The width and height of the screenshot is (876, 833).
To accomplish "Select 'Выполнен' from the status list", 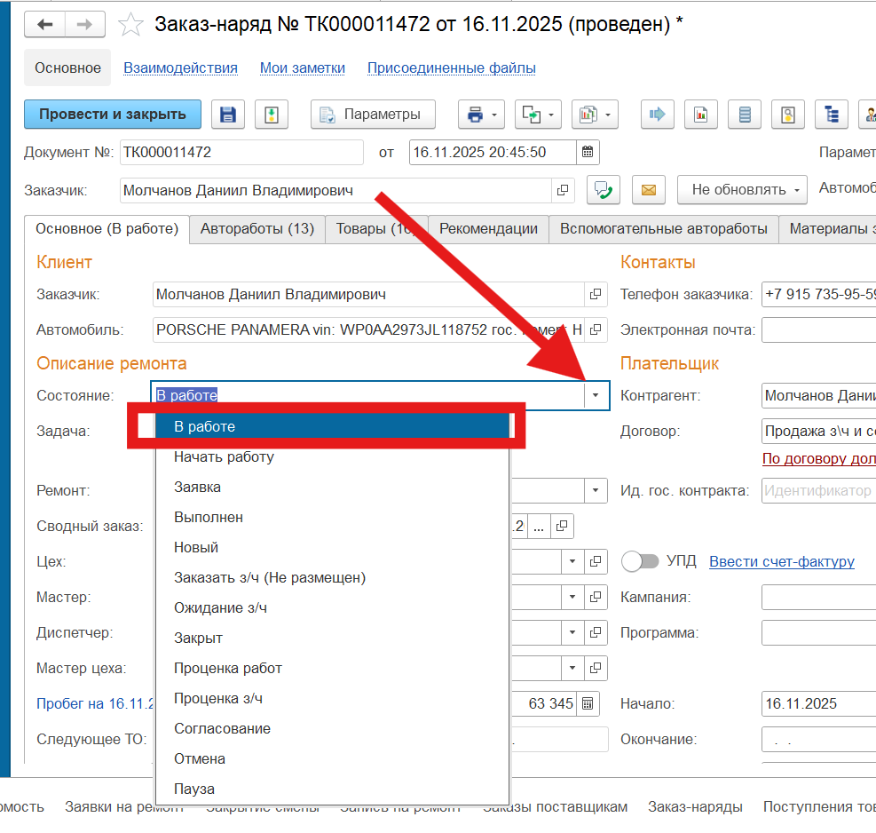I will click(x=209, y=517).
